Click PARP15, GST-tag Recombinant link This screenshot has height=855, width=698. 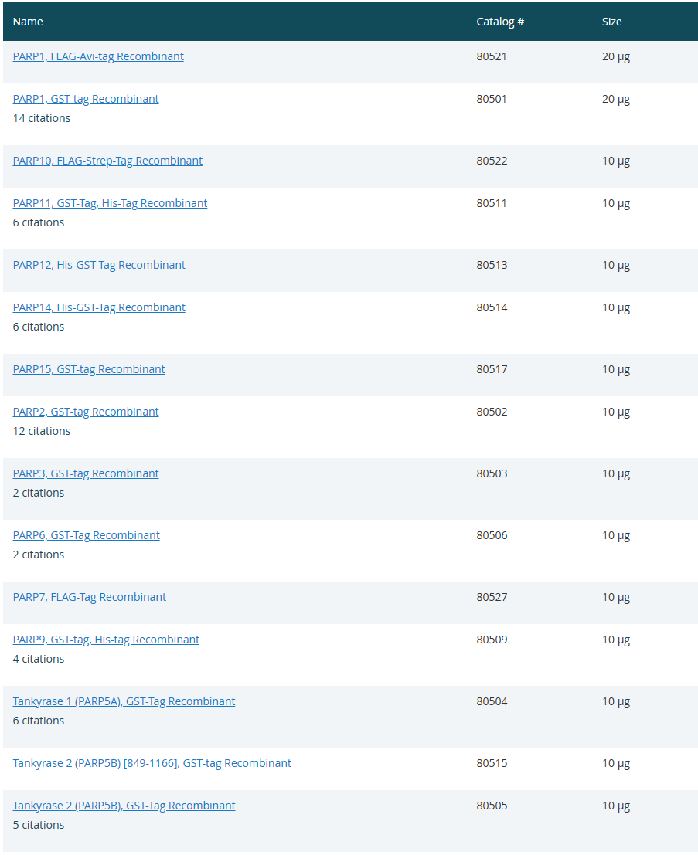click(x=89, y=369)
